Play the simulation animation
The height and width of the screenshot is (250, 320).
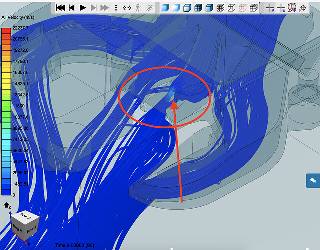coord(83,8)
